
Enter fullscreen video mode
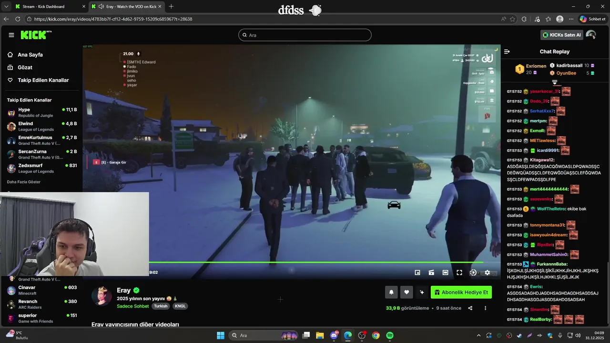coord(459,272)
